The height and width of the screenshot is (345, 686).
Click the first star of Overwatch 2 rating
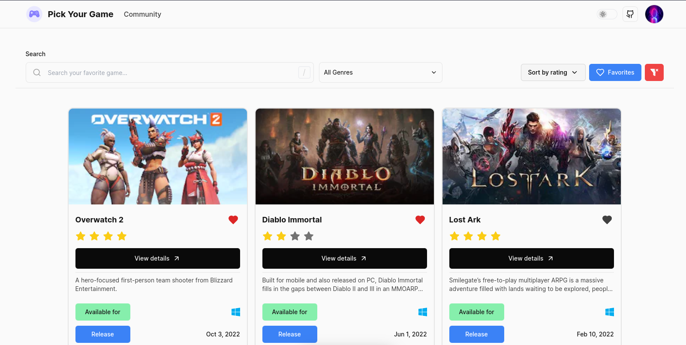[x=81, y=236]
